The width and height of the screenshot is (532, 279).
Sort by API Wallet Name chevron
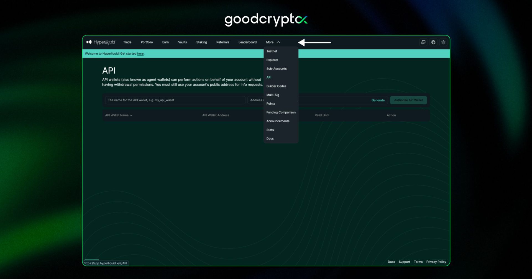[x=131, y=115]
